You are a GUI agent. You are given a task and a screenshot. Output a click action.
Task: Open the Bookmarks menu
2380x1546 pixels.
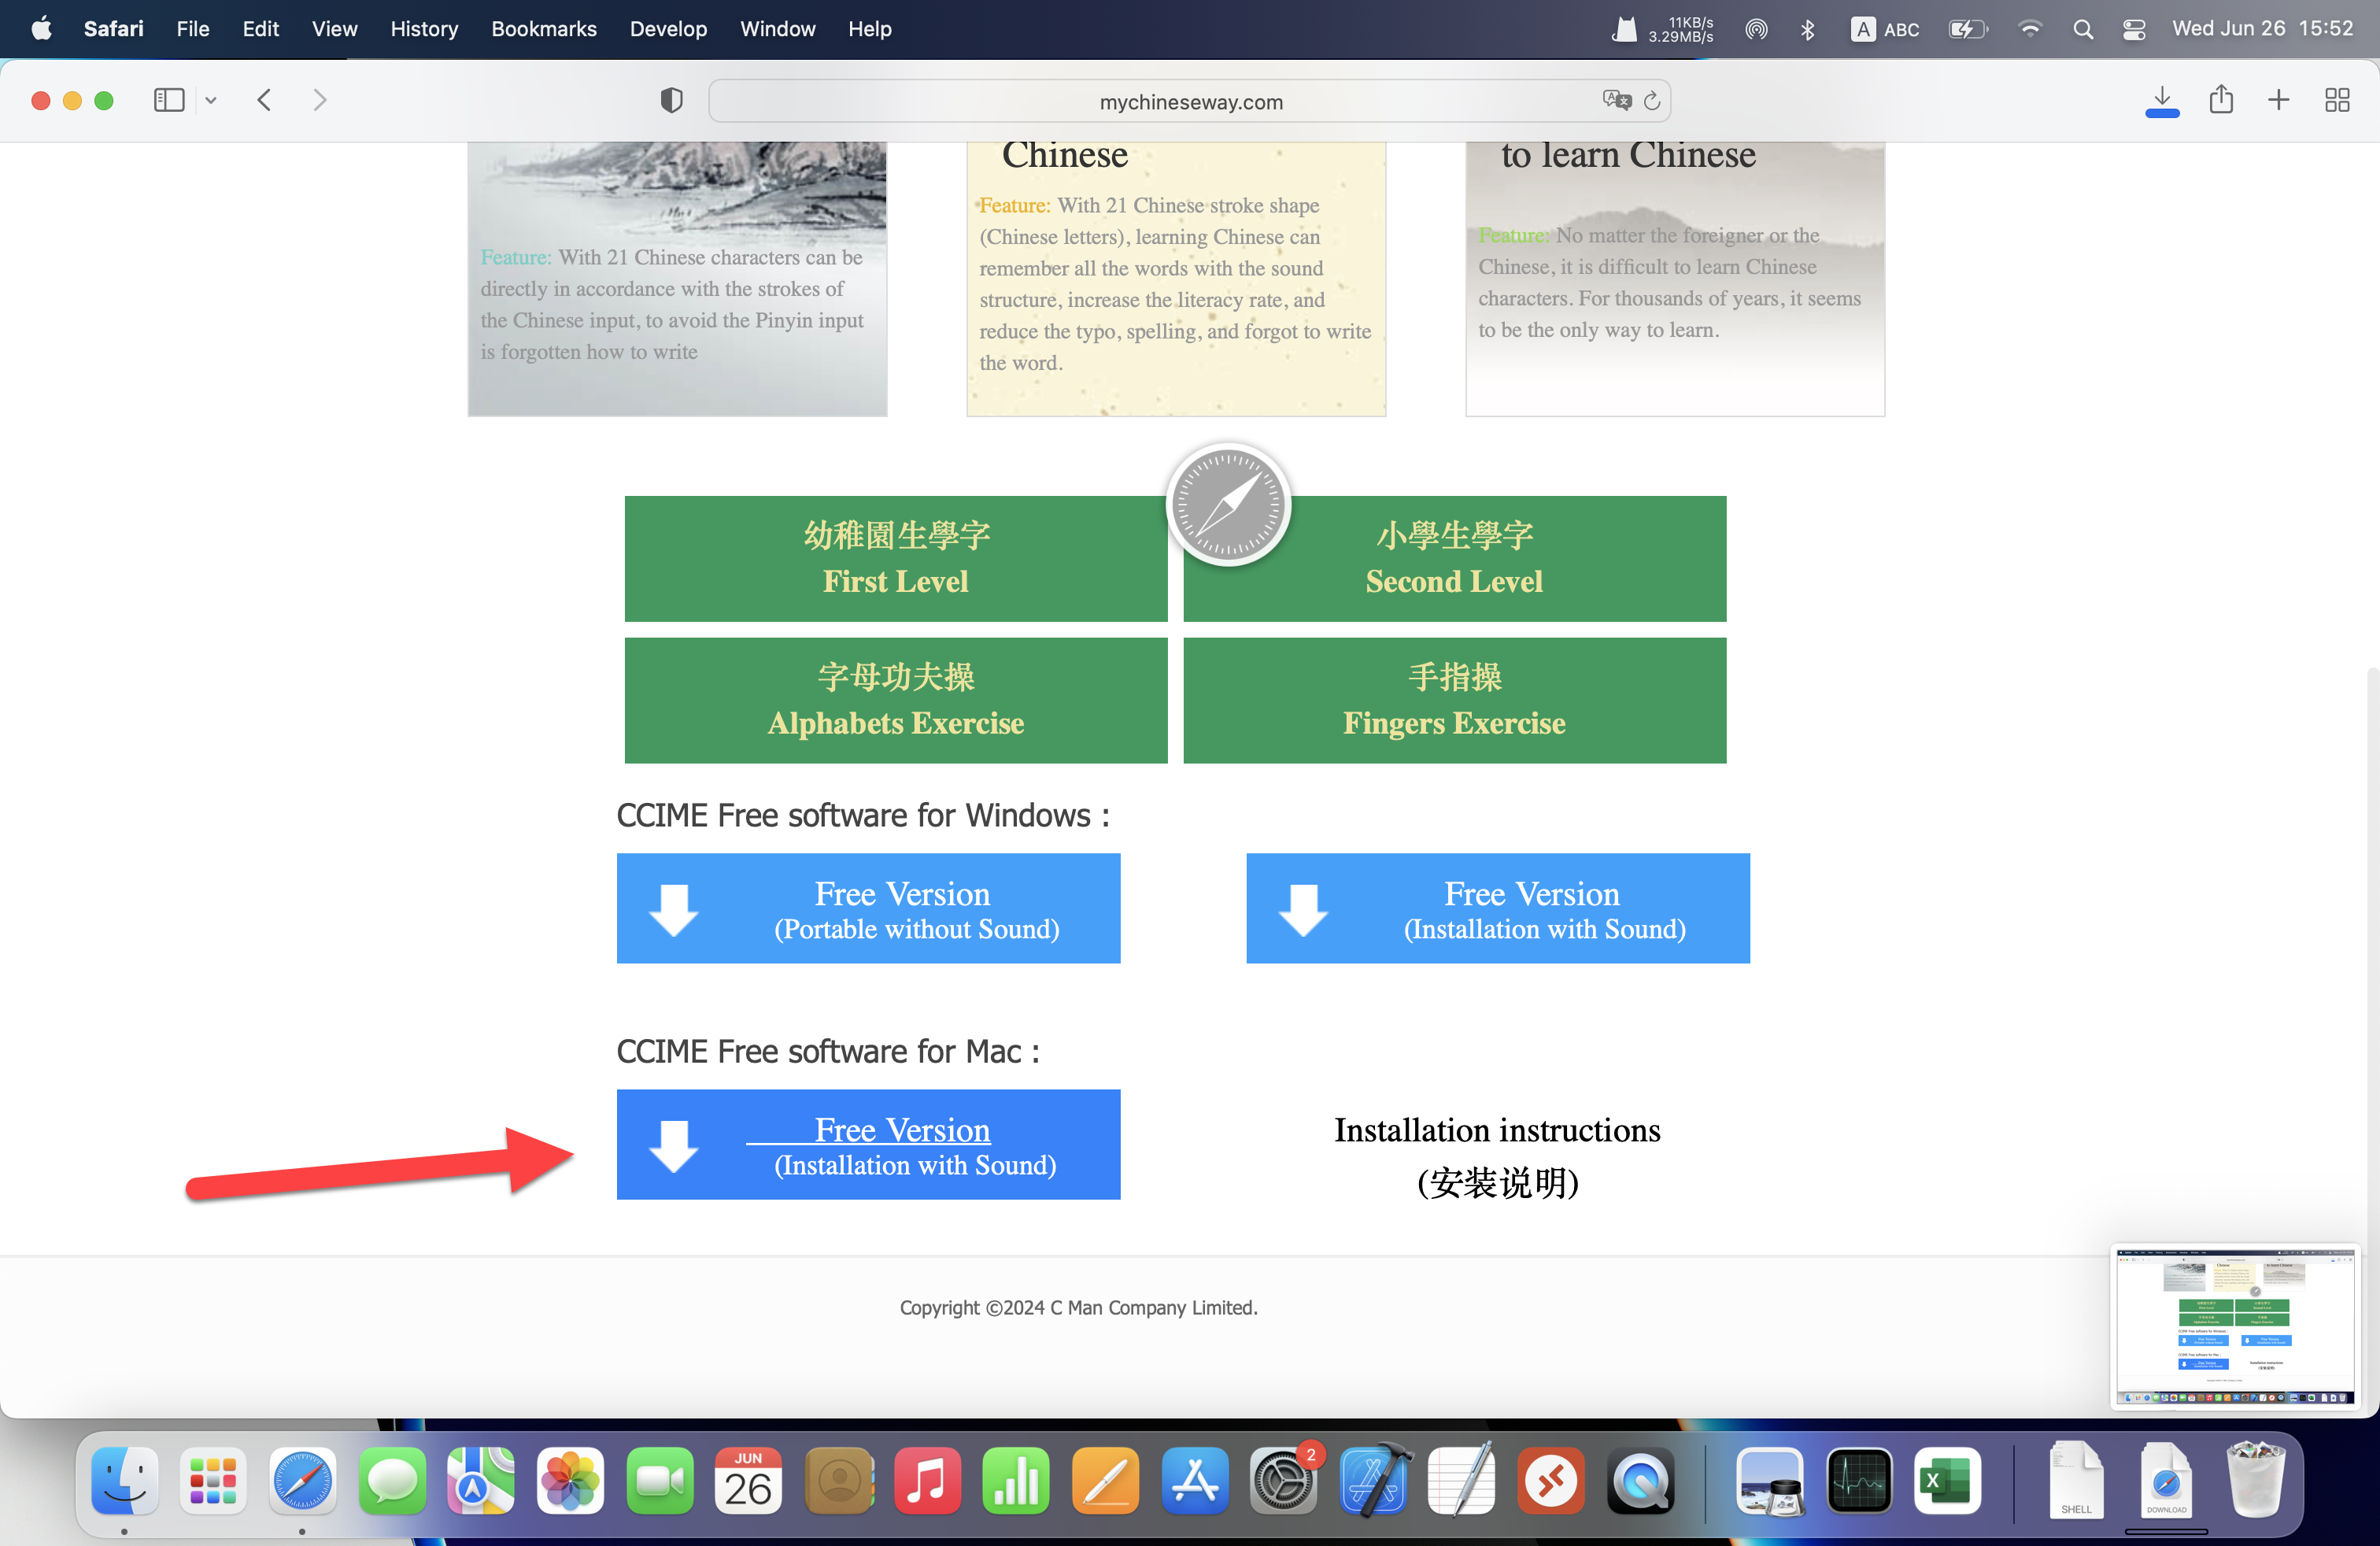(x=543, y=29)
